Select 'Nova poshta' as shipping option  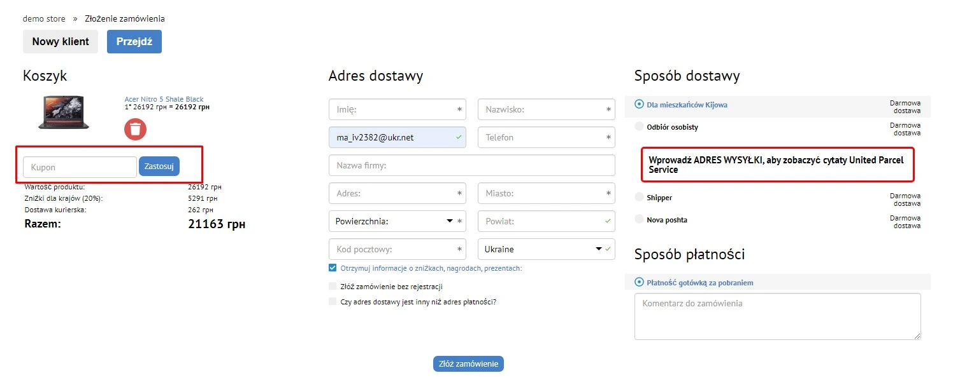tap(638, 219)
